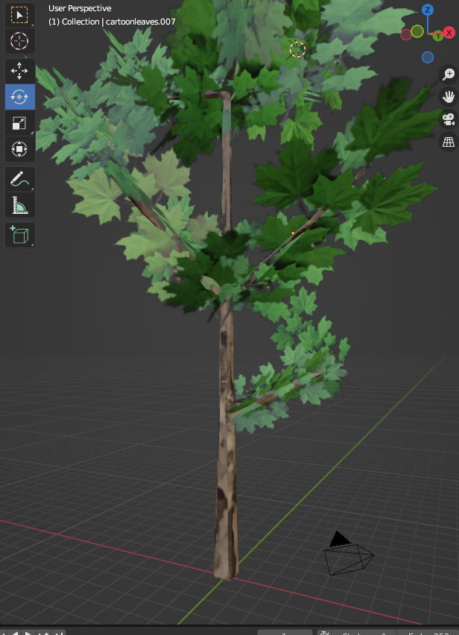This screenshot has height=635, width=459.
Task: Activate the Transform tool
Action: (x=19, y=149)
